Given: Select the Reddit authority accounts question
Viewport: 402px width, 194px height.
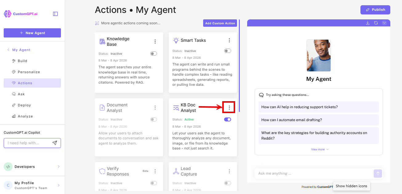Looking at the screenshot, I should pos(319,136).
